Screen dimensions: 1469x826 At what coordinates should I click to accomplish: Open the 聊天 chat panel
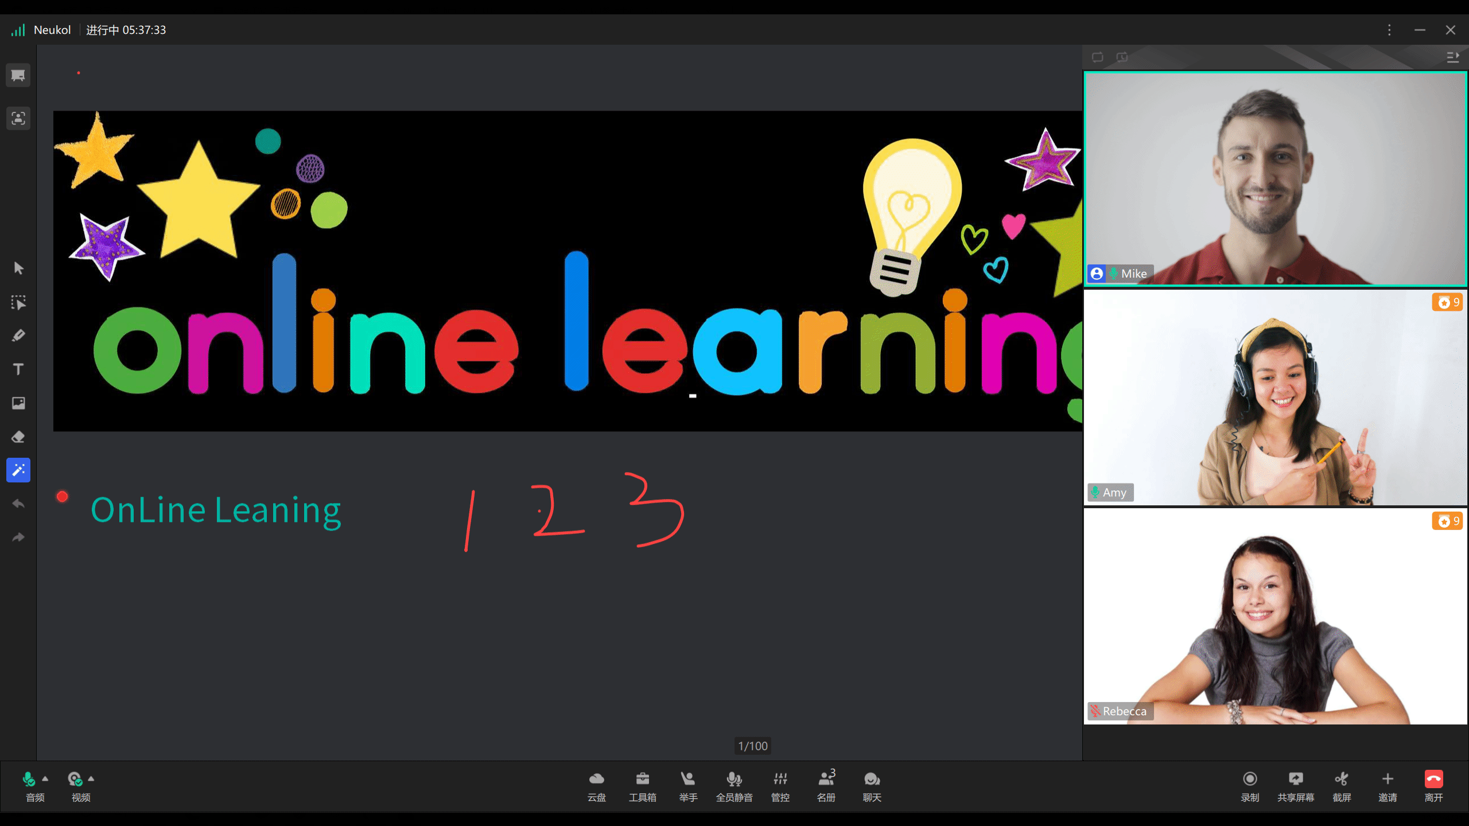pyautogui.click(x=872, y=786)
